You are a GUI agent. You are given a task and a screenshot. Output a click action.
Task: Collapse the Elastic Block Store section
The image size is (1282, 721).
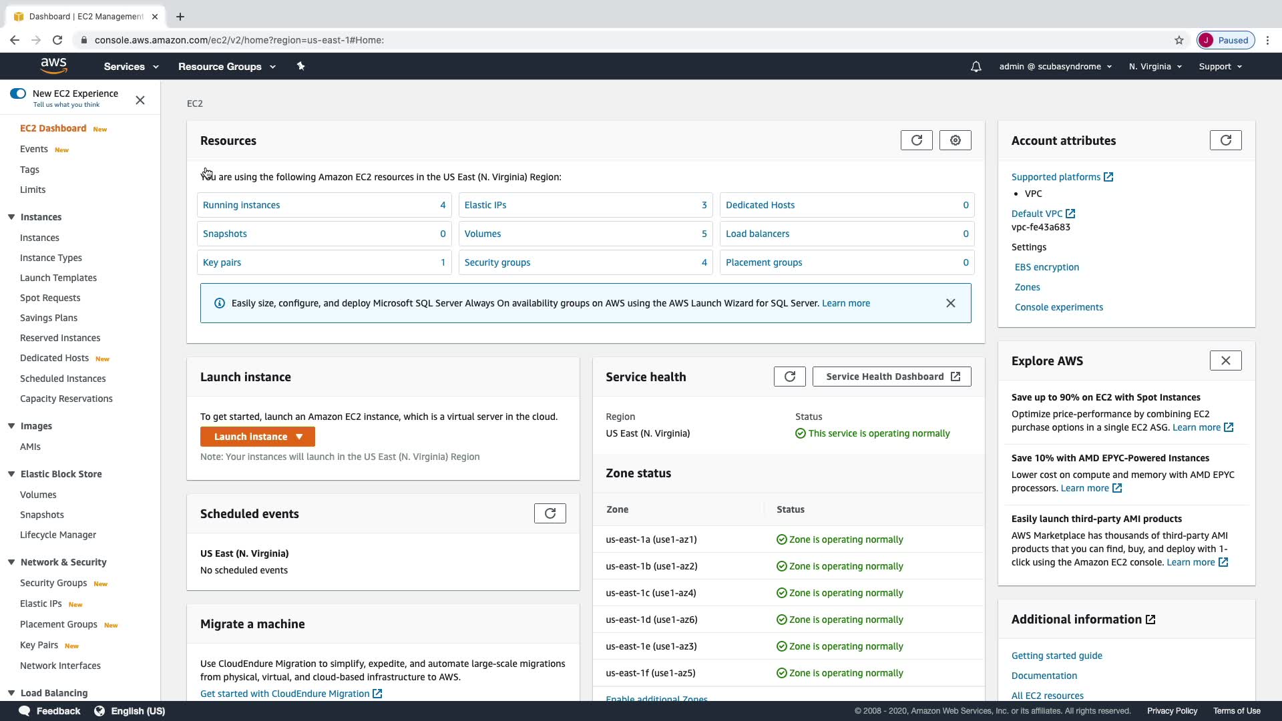11,474
